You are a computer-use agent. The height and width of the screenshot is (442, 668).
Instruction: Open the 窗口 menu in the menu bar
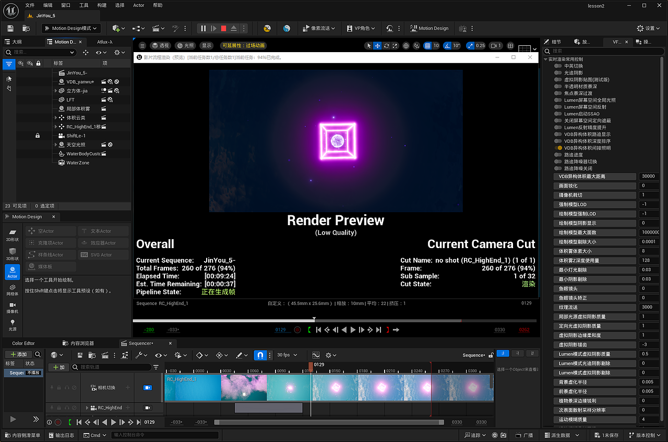pos(67,5)
